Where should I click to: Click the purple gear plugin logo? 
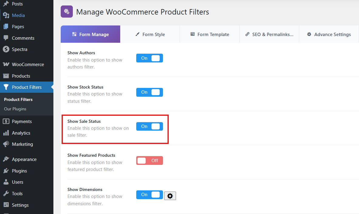[67, 12]
